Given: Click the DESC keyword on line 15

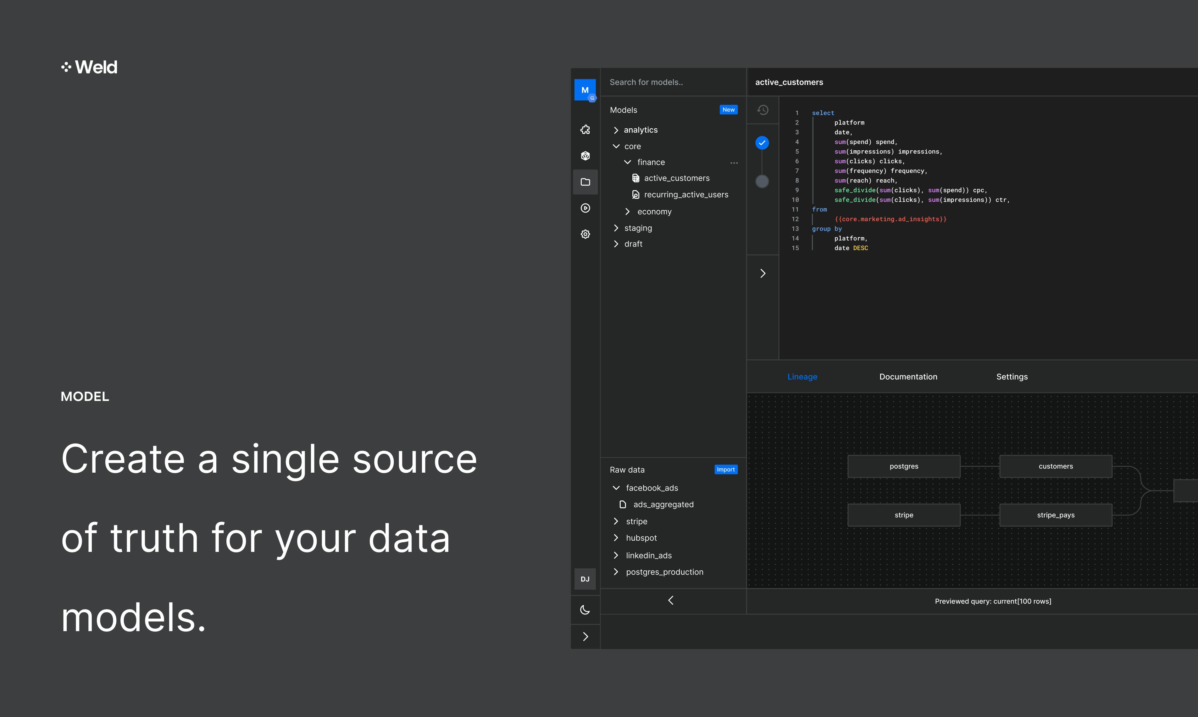Looking at the screenshot, I should click(860, 248).
